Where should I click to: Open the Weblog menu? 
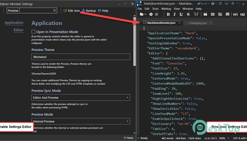166,9
